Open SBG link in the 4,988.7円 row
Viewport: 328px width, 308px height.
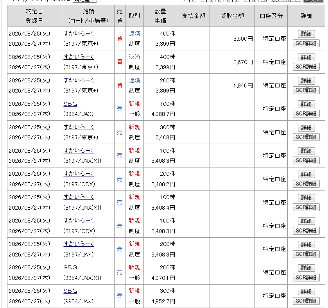pyautogui.click(x=70, y=104)
